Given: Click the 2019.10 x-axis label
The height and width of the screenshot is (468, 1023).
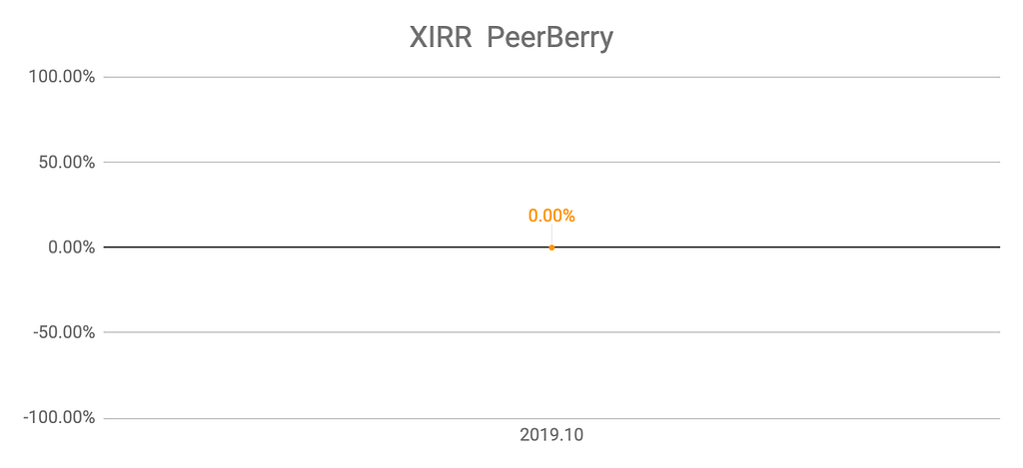Looking at the screenshot, I should click(x=551, y=435).
